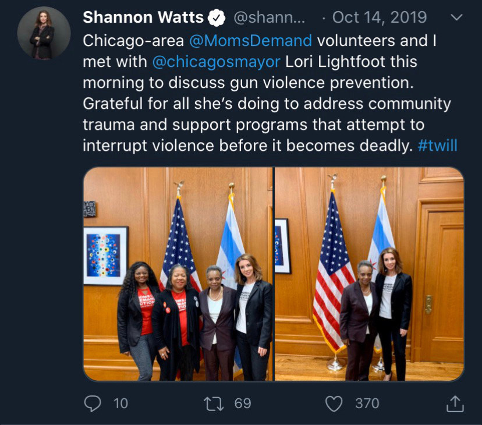This screenshot has height=425, width=482.
Task: Click the 370 likes count
Action: (367, 403)
